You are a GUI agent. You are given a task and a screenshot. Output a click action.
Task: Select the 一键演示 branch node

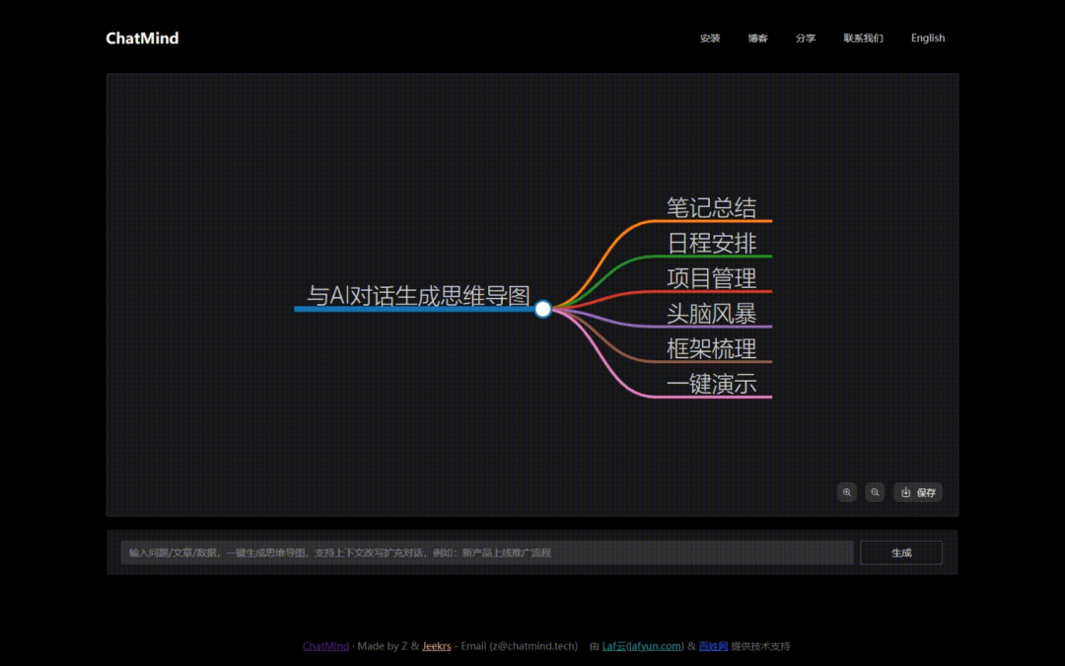pos(711,384)
